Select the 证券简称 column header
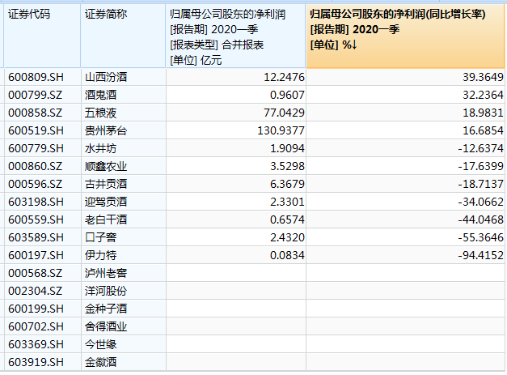 pos(123,36)
